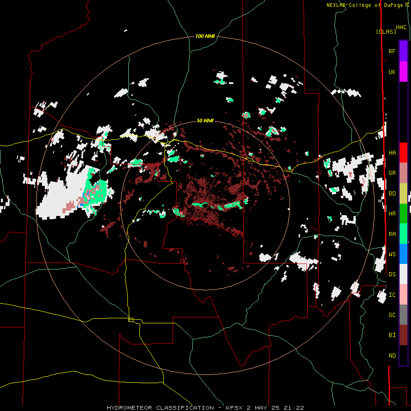
Task: Click the 21:22 timestamp
Action: pos(295,408)
